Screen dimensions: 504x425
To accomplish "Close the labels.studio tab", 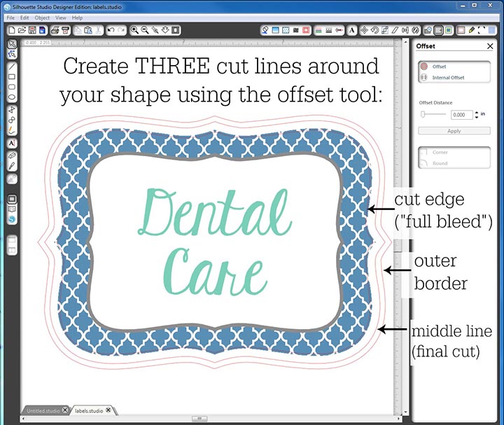I will 108,410.
